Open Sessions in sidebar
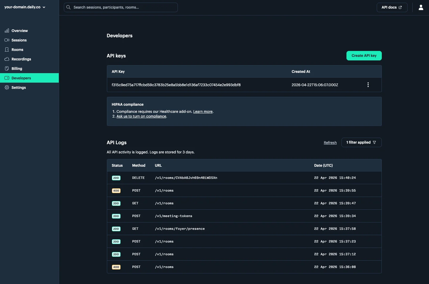429x284 pixels. coord(29,40)
